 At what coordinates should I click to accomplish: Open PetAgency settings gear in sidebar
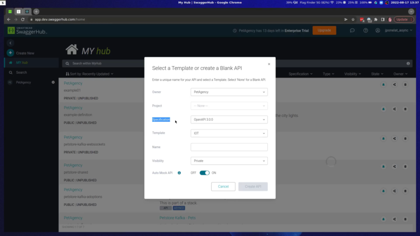pos(53,82)
